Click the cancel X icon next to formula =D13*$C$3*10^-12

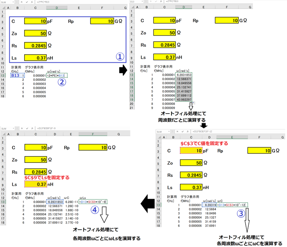(177, 132)
